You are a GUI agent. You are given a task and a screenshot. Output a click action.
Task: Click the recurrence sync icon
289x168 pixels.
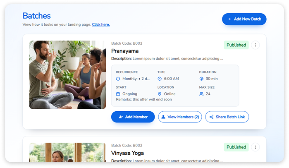118,79
